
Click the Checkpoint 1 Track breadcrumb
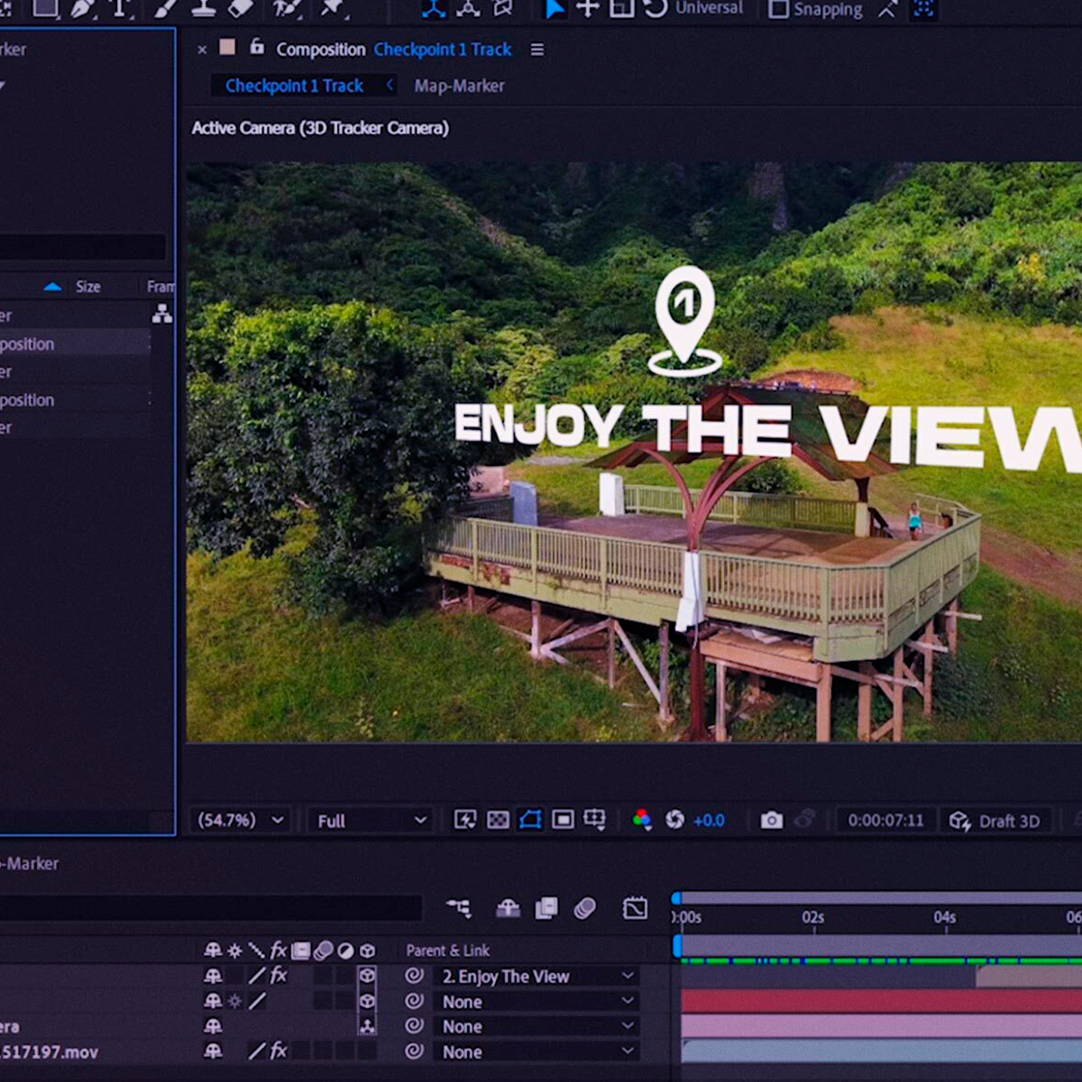pos(294,86)
